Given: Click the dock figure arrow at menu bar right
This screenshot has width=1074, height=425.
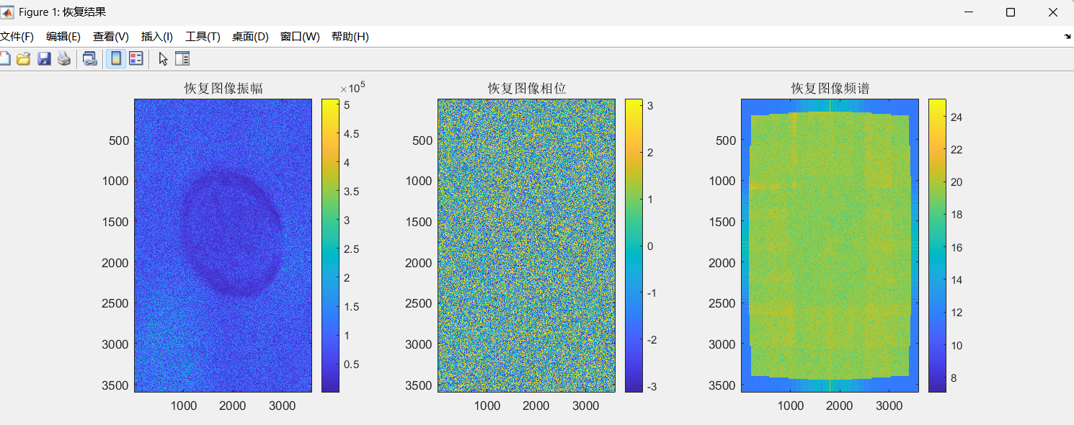Looking at the screenshot, I should pos(1068,36).
